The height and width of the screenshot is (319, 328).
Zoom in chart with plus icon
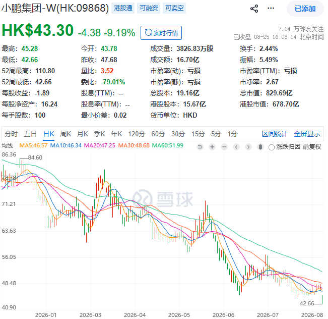[x=212, y=147]
